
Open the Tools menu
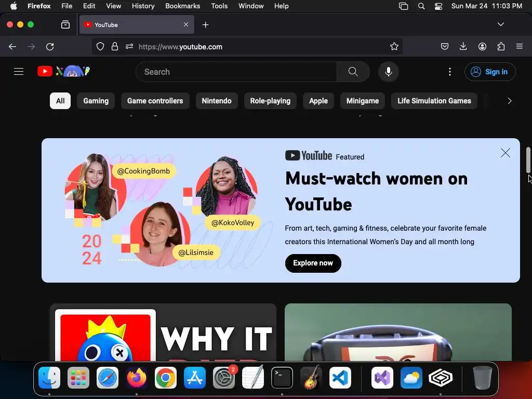219,6
